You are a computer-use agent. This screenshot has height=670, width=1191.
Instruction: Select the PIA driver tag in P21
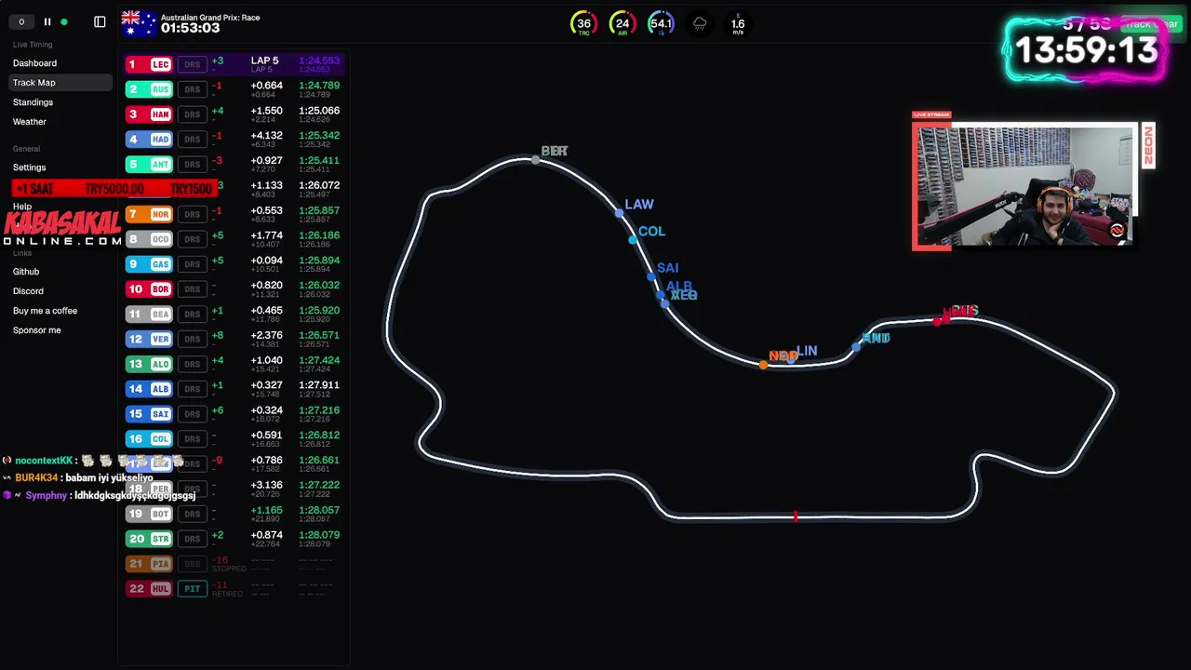tap(149, 564)
